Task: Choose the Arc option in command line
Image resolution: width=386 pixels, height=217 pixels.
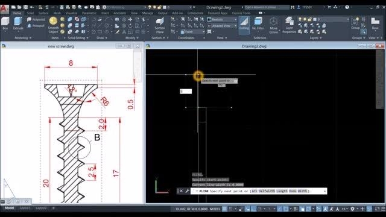Action: [255, 191]
